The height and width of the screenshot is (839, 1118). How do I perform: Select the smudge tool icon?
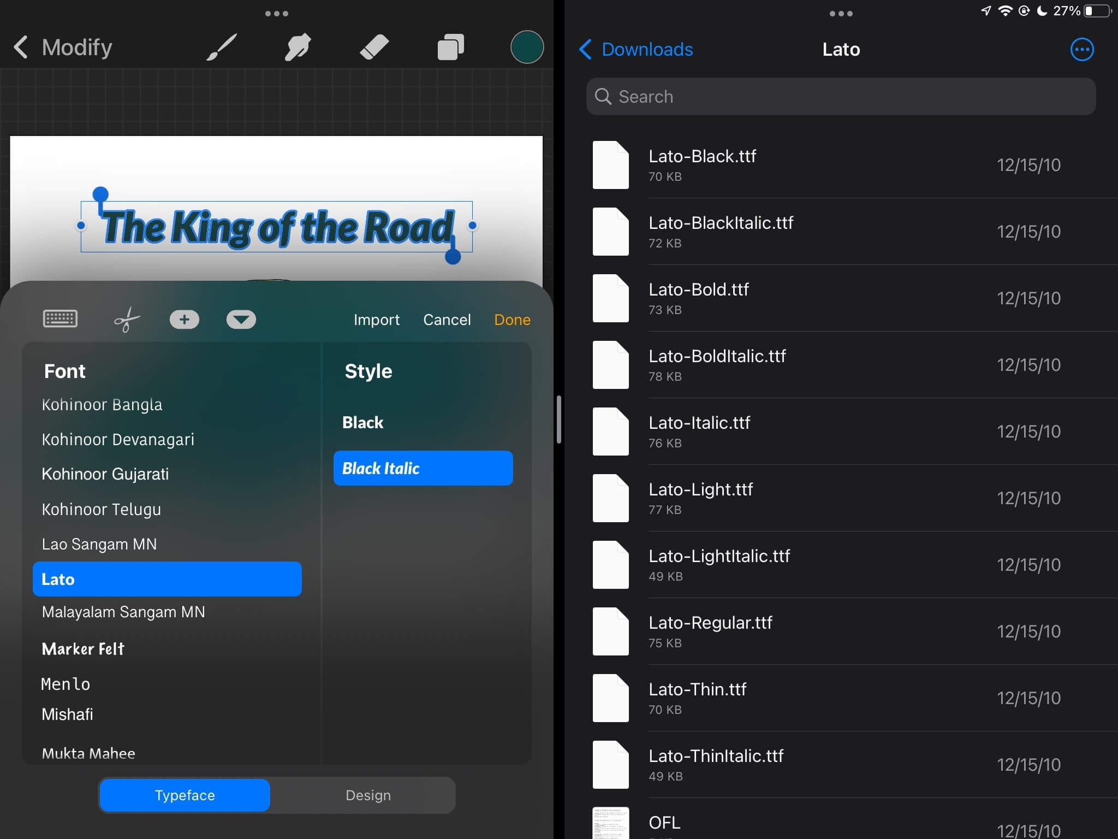point(298,47)
